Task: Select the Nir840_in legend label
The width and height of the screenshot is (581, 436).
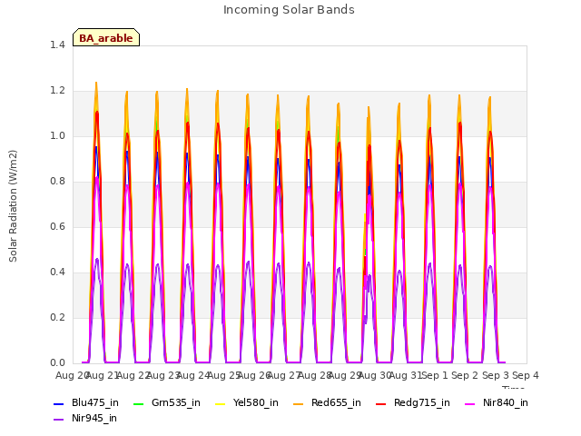Action: (506, 403)
